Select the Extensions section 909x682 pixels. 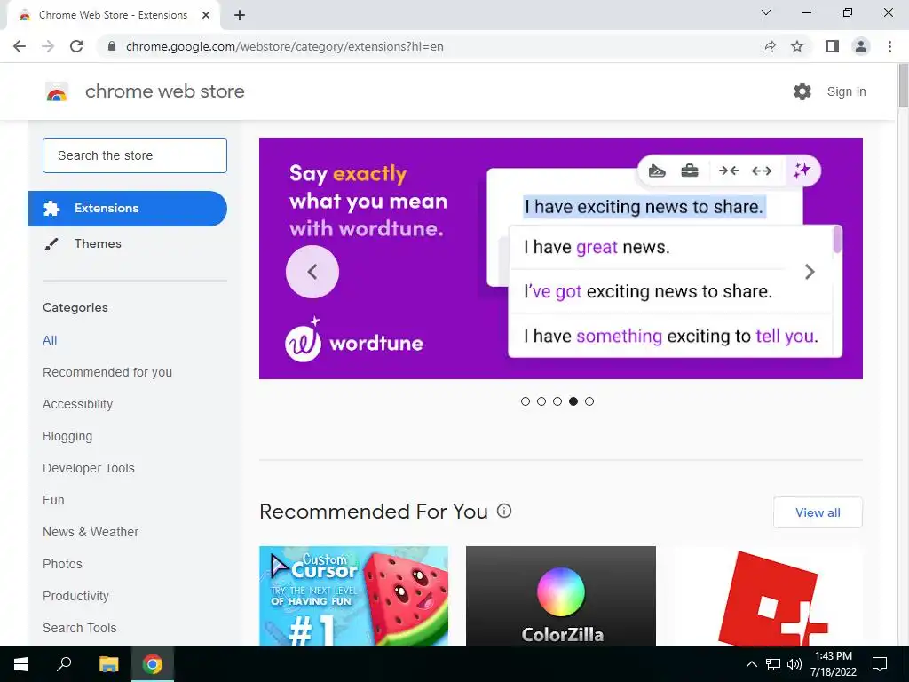[128, 208]
